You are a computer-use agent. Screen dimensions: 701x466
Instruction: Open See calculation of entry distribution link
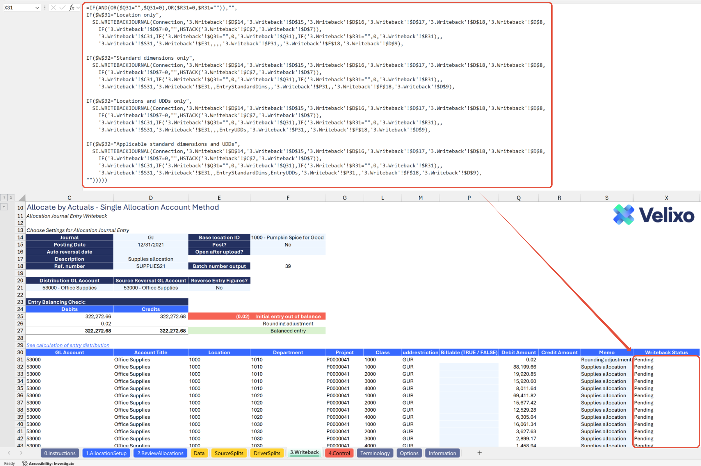[68, 345]
